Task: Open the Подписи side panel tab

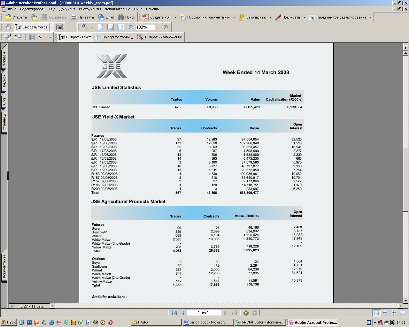Action: (4, 81)
